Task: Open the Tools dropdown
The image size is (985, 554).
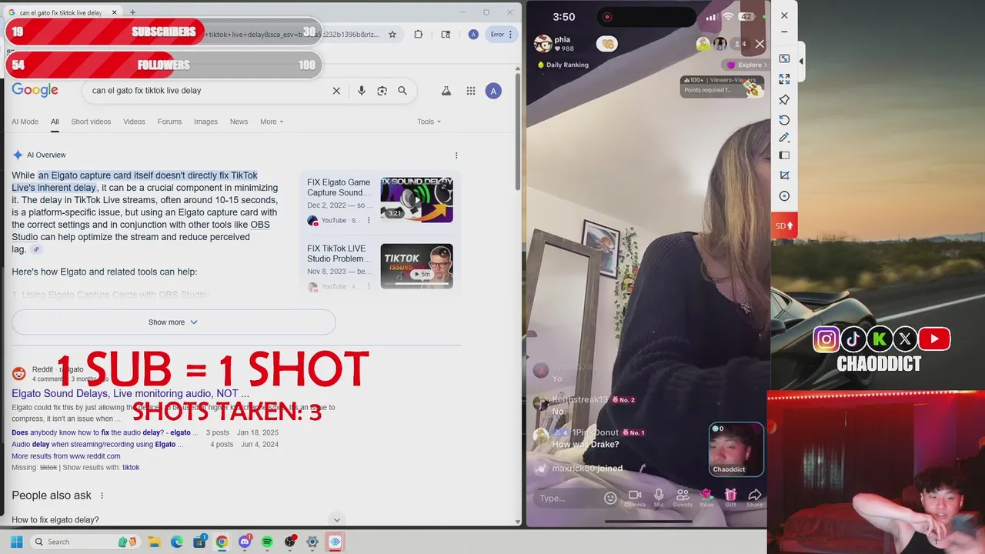Action: (429, 122)
